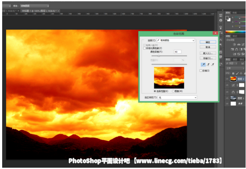This screenshot has width=246, height=169.
Task: Add a Color Balance adjustment from Adjustments panel
Action: [236, 49]
